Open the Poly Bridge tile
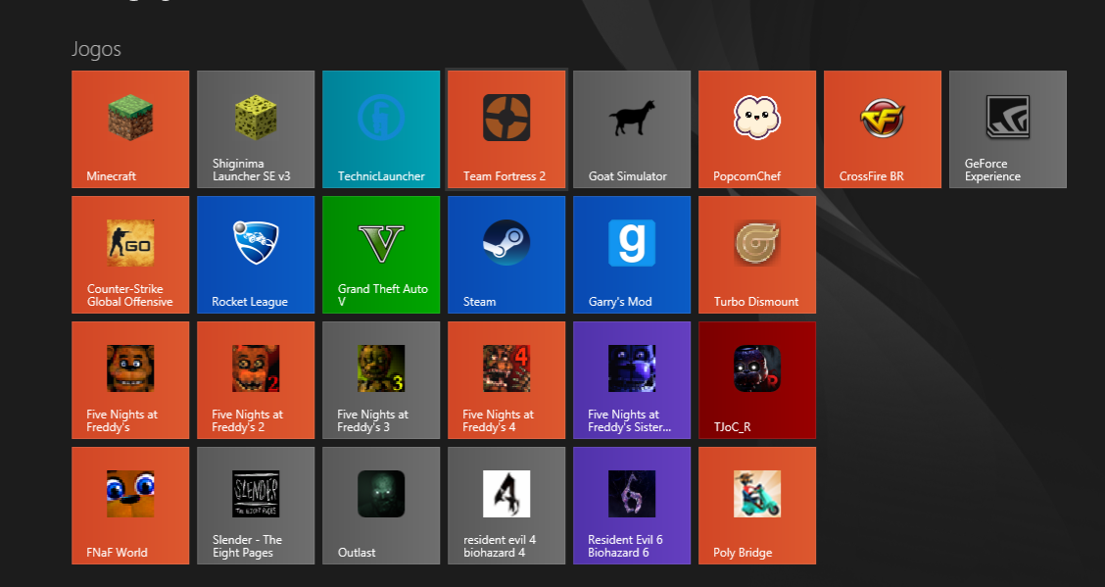 (757, 506)
